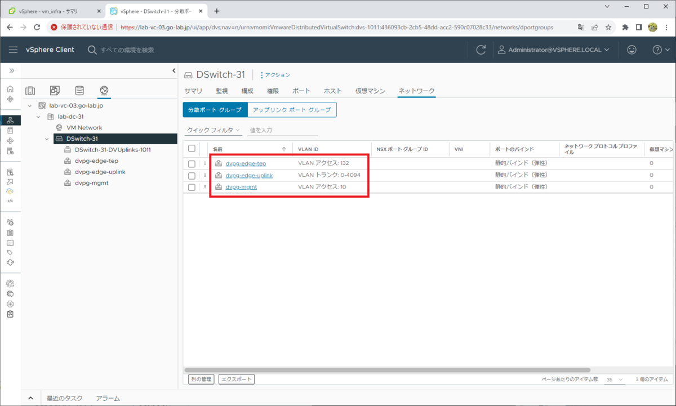
Task: Show アップリンク ポート グループ list
Action: (292, 110)
